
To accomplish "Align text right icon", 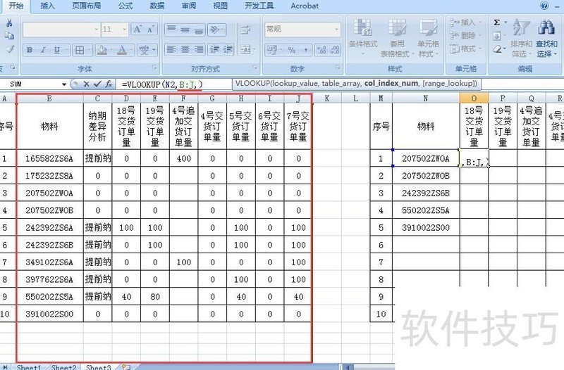I will point(199,49).
